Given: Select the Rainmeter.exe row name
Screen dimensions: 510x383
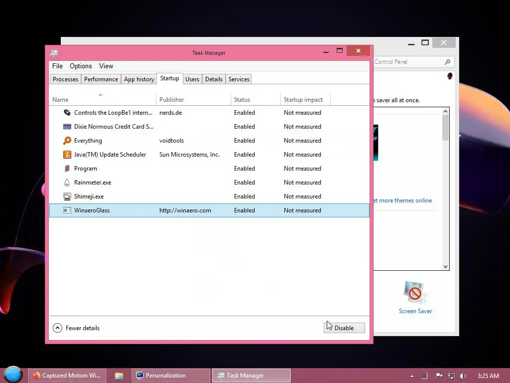Looking at the screenshot, I should point(93,183).
